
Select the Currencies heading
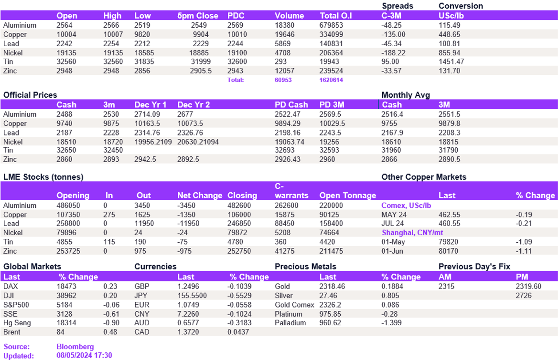click(x=155, y=267)
